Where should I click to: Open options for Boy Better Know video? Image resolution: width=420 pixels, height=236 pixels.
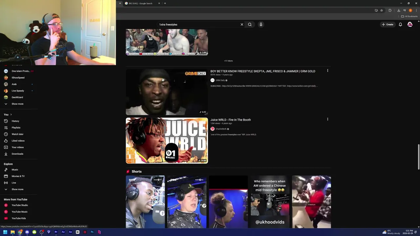(327, 71)
